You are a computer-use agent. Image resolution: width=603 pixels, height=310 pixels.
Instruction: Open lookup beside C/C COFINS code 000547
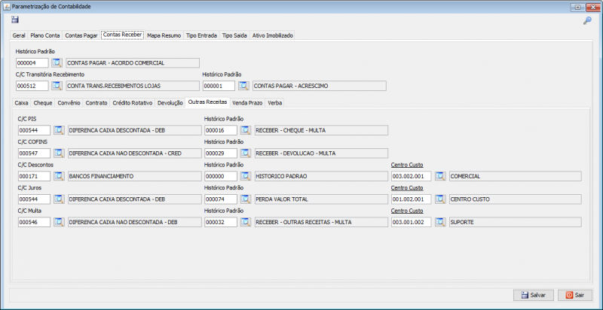tap(58, 153)
